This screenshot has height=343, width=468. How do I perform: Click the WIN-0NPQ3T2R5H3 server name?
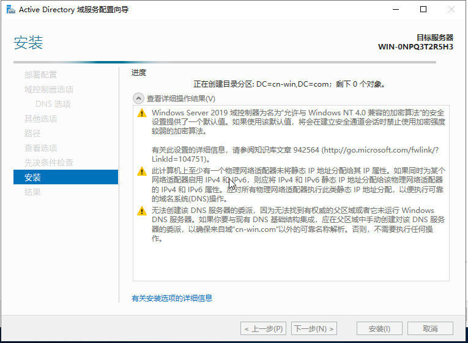415,47
